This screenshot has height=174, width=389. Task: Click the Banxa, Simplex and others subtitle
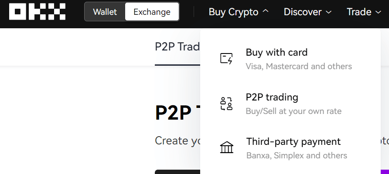coord(297,155)
